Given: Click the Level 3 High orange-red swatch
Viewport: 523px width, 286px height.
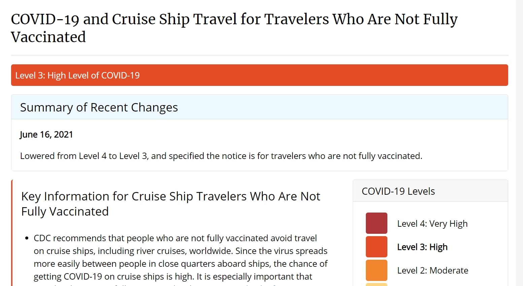Looking at the screenshot, I should pyautogui.click(x=376, y=247).
